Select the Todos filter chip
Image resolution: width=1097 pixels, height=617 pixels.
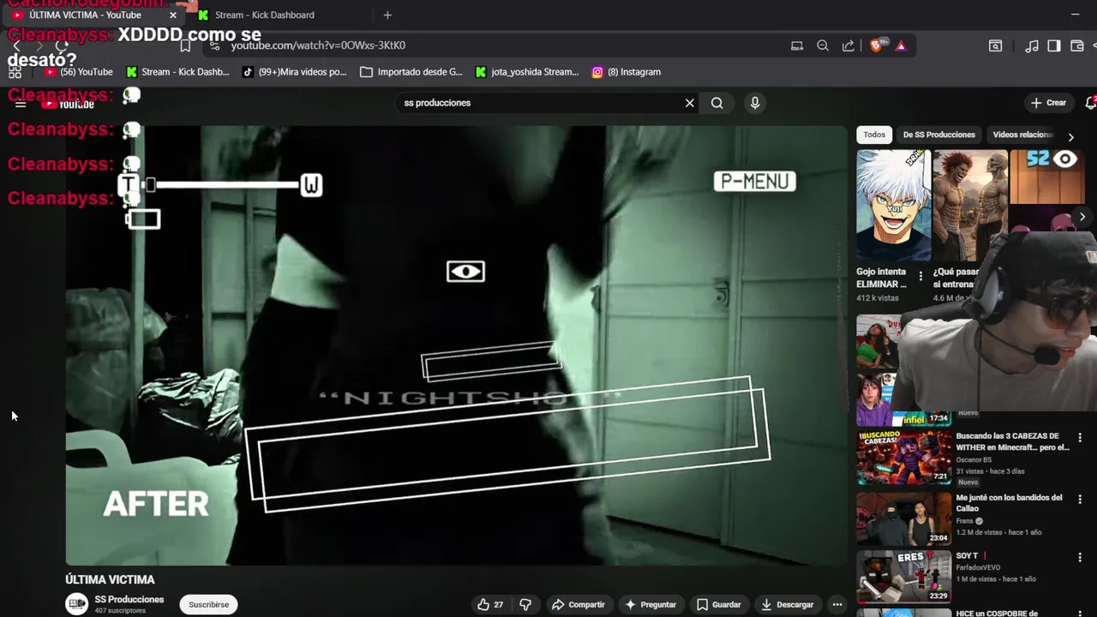874,135
